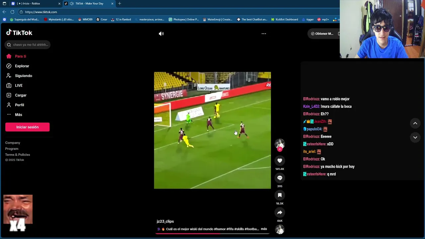Open the 12 in Ranked bookmark

click(121, 20)
